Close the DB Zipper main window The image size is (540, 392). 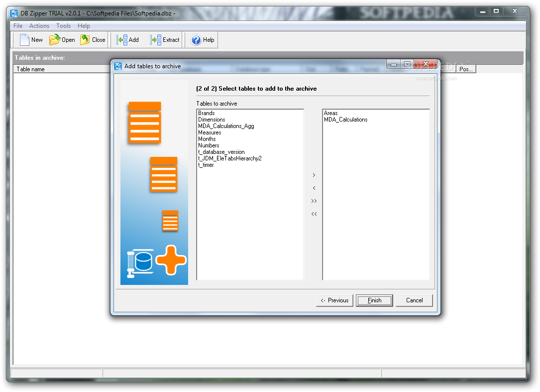pos(515,11)
